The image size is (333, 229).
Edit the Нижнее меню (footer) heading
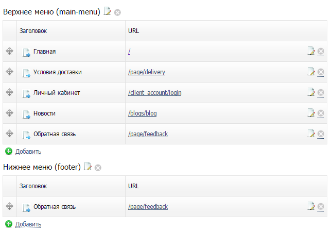pos(88,167)
